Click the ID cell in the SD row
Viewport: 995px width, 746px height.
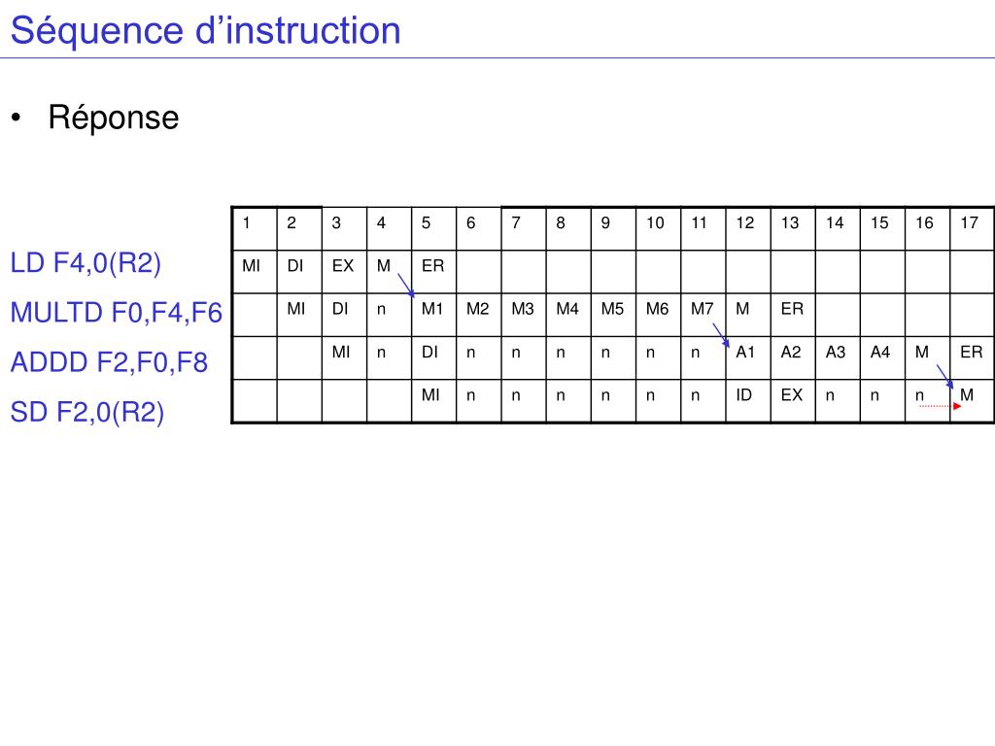(x=748, y=401)
